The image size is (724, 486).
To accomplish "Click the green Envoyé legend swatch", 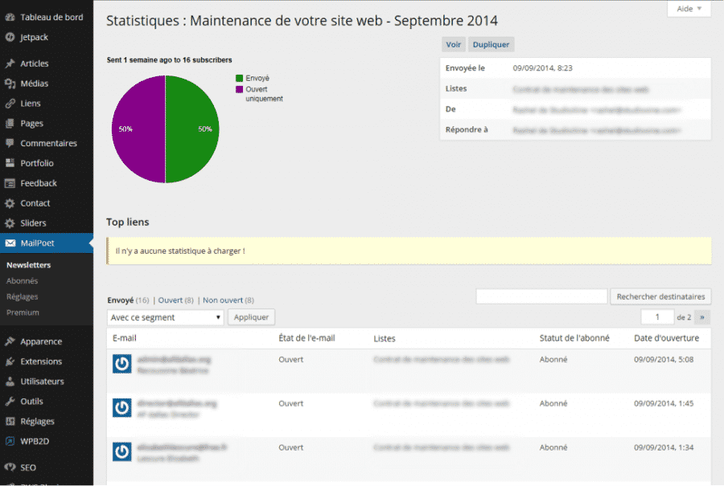I will (x=239, y=79).
